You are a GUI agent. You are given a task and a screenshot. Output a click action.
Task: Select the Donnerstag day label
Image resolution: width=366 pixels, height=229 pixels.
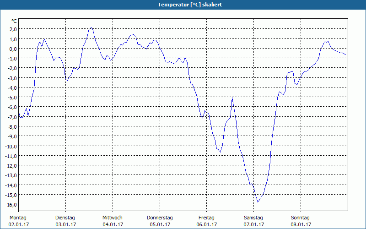(x=160, y=218)
